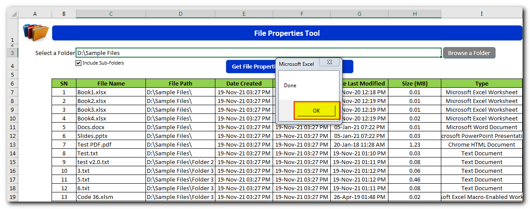Viewport: 530px width, 209px height.
Task: Select column I header
Action: click(482, 14)
